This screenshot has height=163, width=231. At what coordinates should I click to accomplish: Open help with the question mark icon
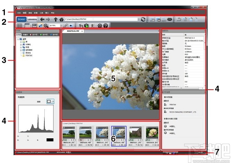click(x=106, y=25)
